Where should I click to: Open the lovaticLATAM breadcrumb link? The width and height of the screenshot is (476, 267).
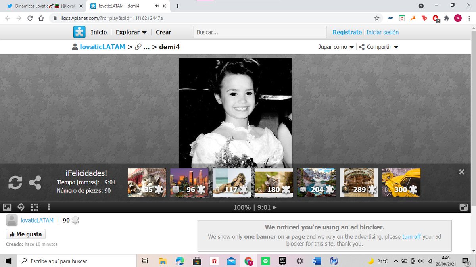point(102,47)
